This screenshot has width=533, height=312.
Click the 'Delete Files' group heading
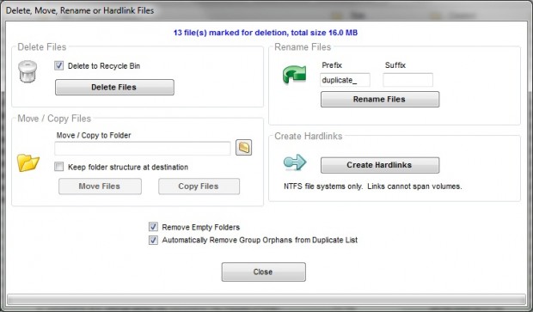pyautogui.click(x=42, y=47)
